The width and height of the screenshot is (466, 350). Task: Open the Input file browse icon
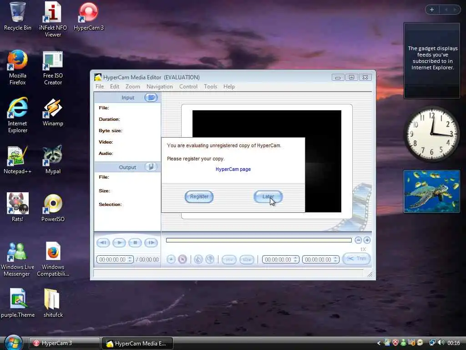(x=151, y=98)
